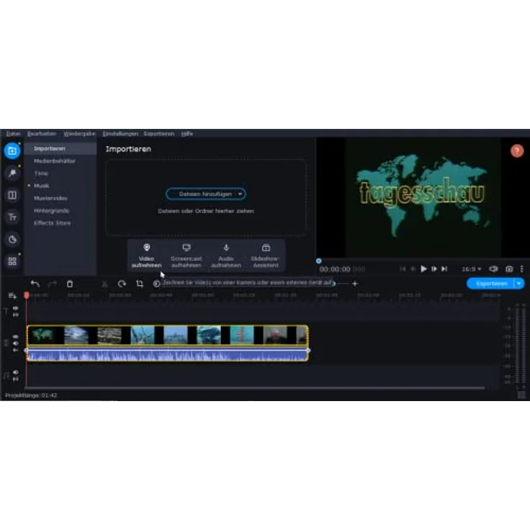Screen dimensions: 530x530
Task: Play the preview video
Action: point(423,269)
